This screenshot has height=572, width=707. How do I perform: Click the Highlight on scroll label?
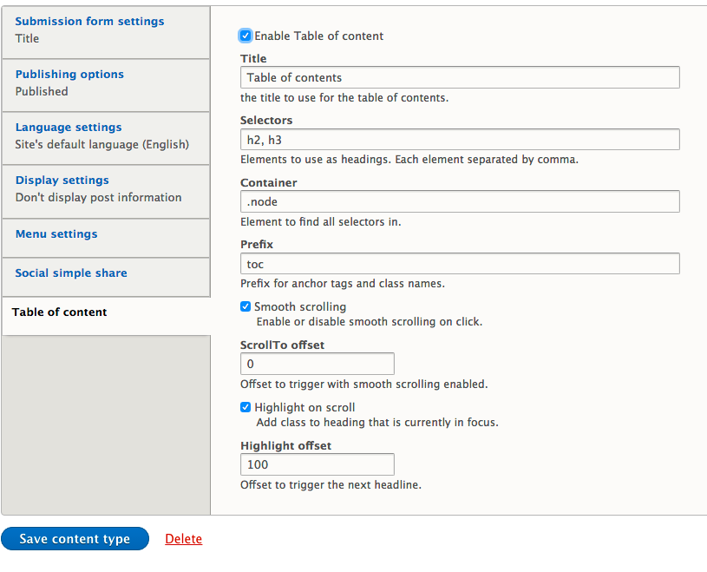click(304, 408)
